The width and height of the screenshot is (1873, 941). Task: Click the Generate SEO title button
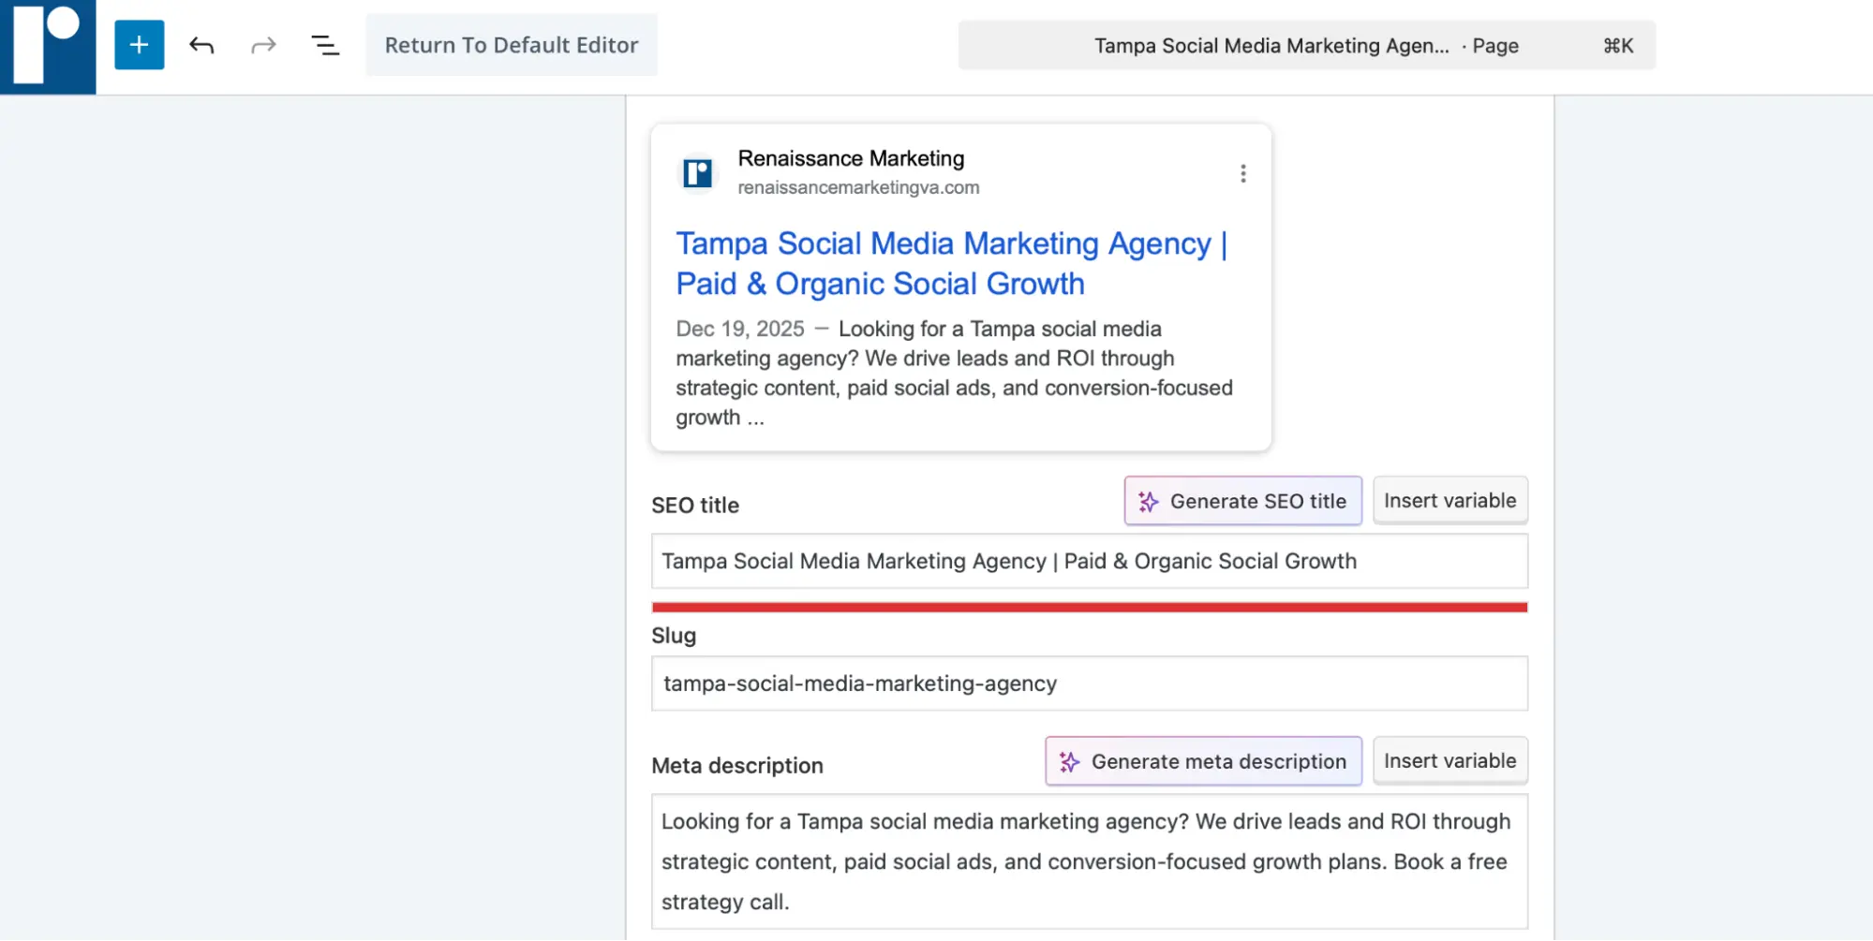point(1242,501)
